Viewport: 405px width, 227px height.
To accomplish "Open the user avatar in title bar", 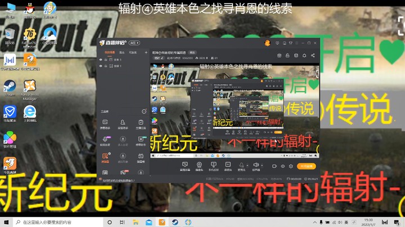I will (267, 43).
